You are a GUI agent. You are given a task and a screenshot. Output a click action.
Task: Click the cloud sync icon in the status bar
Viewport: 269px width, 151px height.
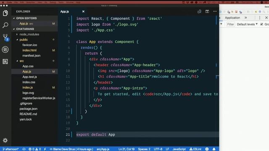[x=24, y=149]
